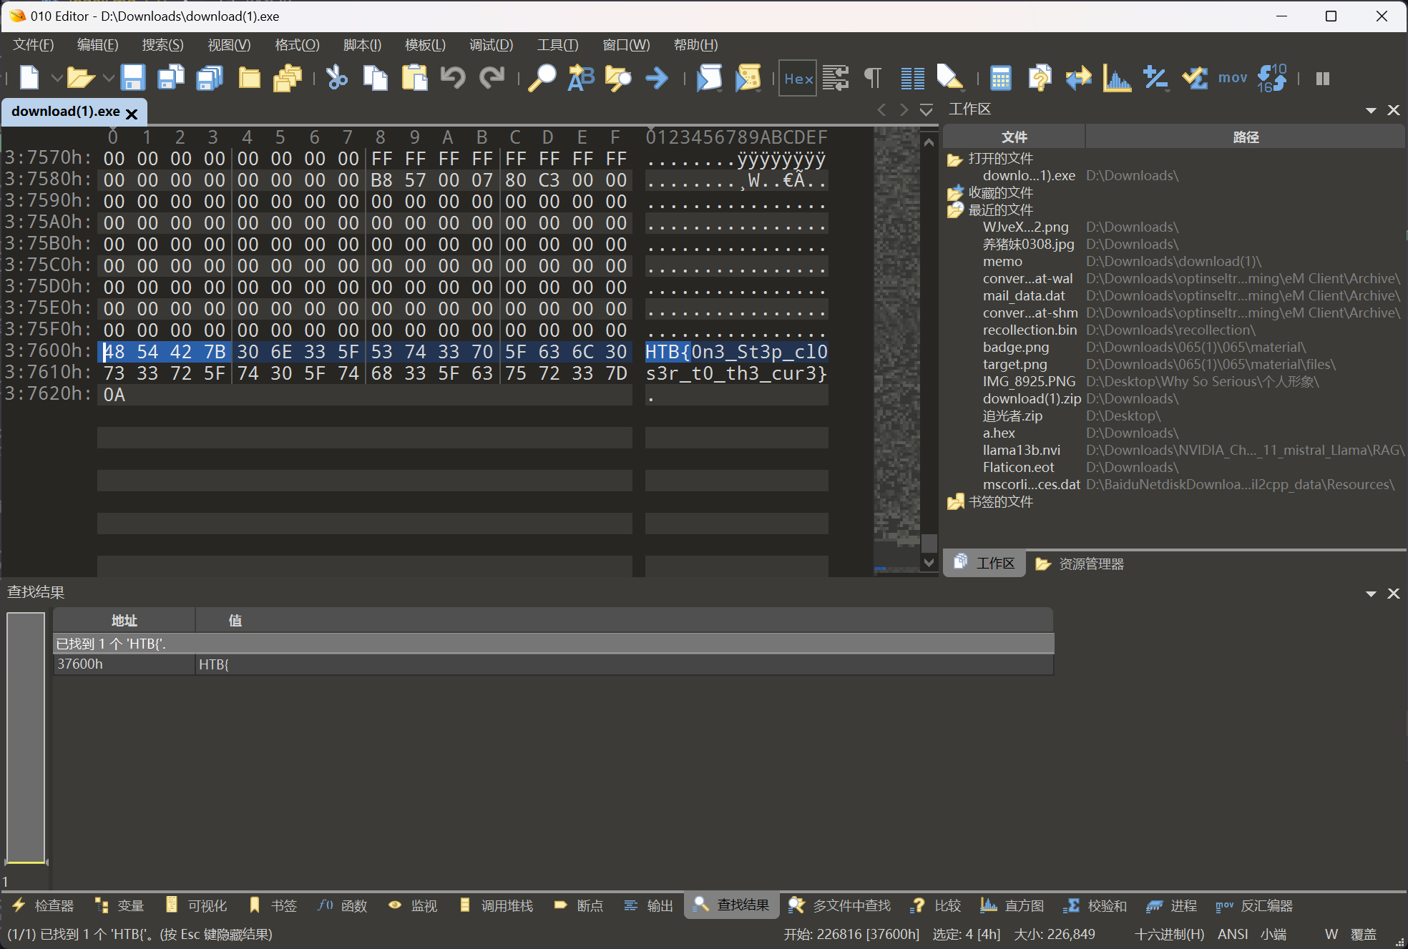Open the 反汇编器 bottom tab
The width and height of the screenshot is (1408, 949).
point(1254,905)
